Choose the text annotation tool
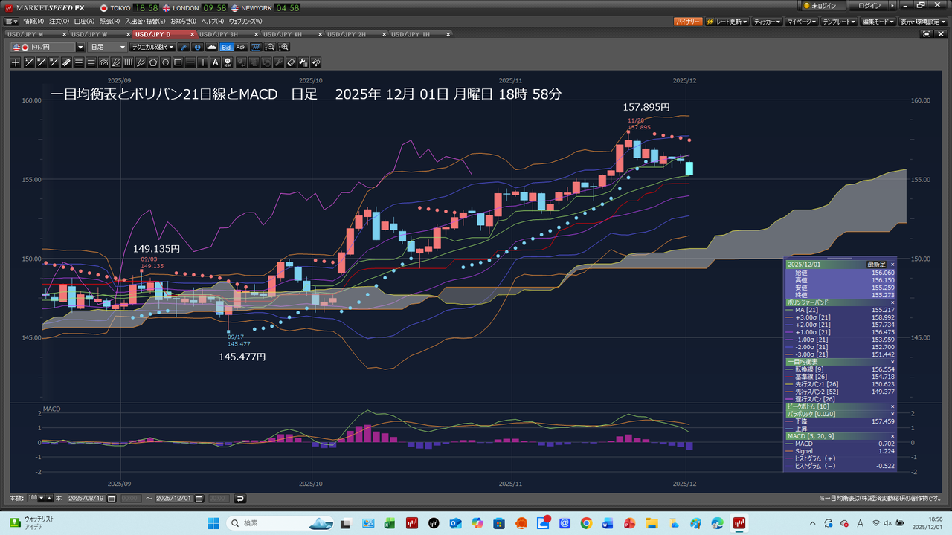This screenshot has width=952, height=535. [x=216, y=62]
